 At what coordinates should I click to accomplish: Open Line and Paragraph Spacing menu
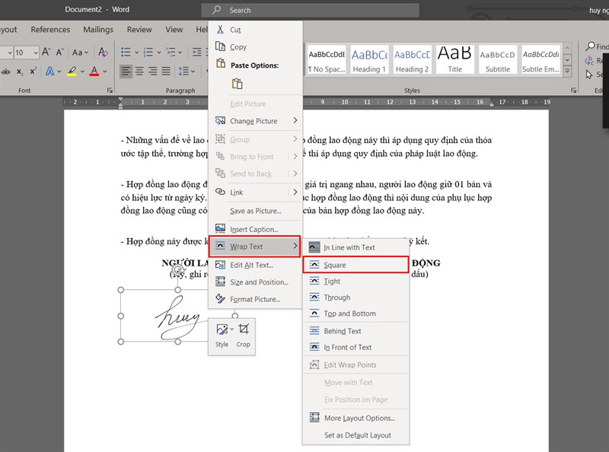(x=187, y=72)
